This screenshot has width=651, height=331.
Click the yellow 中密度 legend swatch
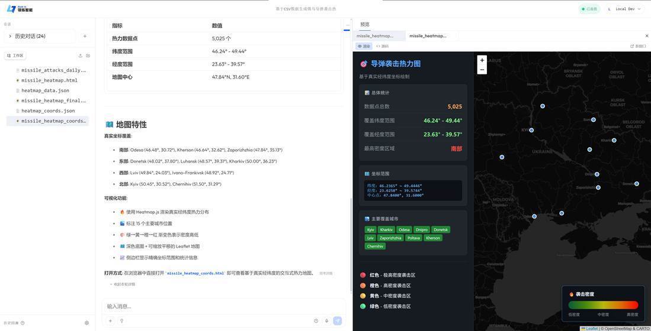(363, 296)
